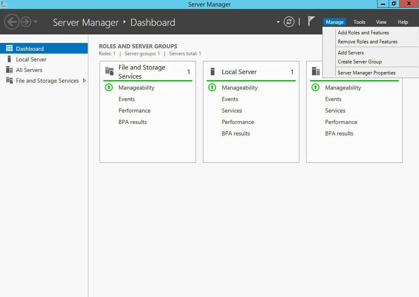Open Performance in the third tile
Viewport: 419px width, 297px height.
pyautogui.click(x=341, y=122)
